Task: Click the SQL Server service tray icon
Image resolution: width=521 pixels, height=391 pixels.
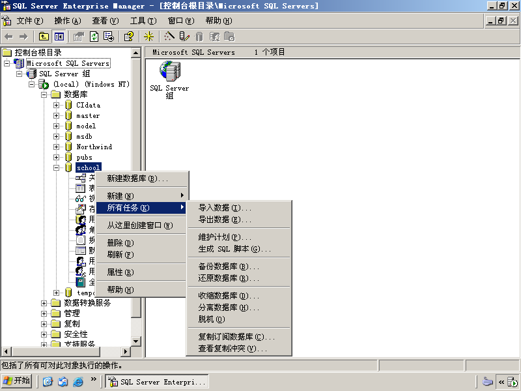Action: click(x=513, y=382)
